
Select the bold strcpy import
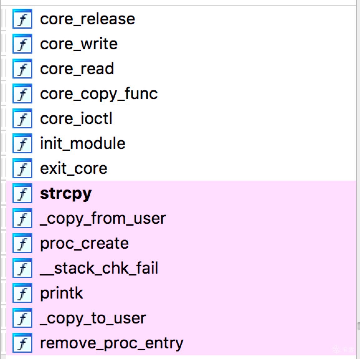click(x=66, y=194)
